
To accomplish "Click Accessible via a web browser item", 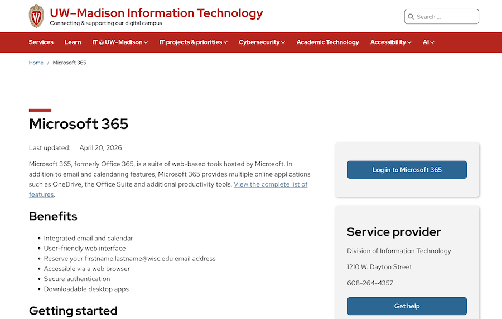I will tap(87, 269).
